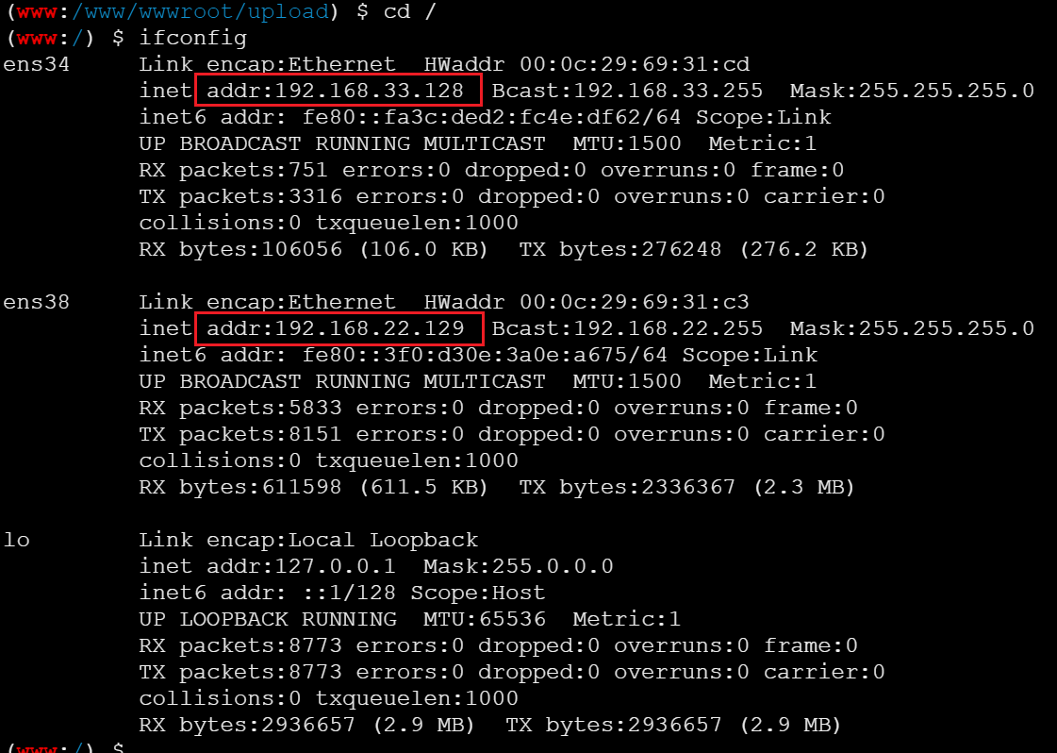Click the ens34 interface name

pos(37,65)
